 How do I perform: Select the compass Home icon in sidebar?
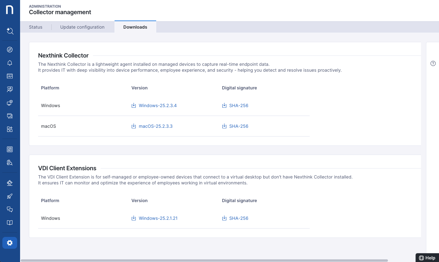click(x=10, y=50)
